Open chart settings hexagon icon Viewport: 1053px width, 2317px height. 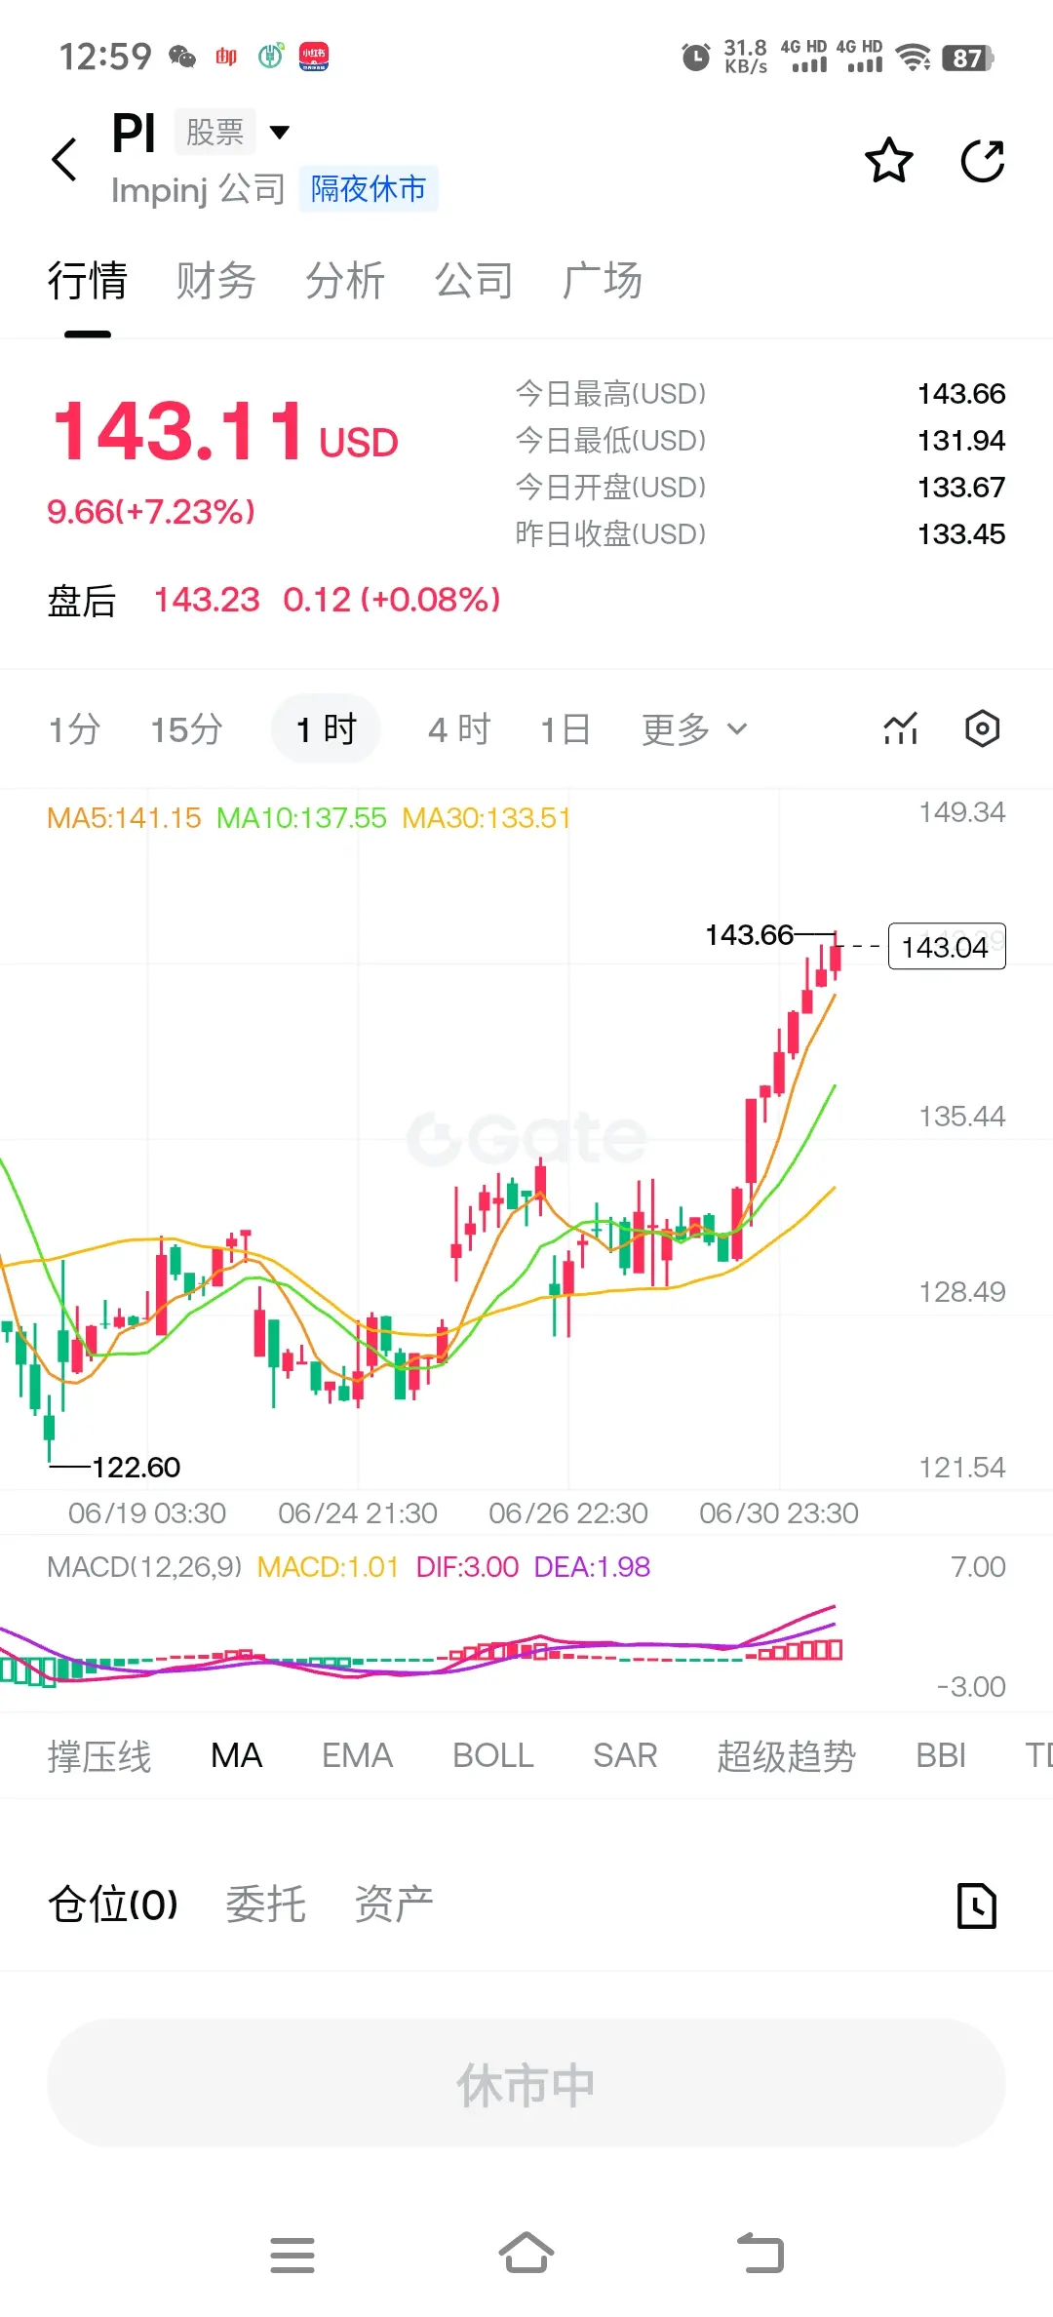tap(982, 728)
